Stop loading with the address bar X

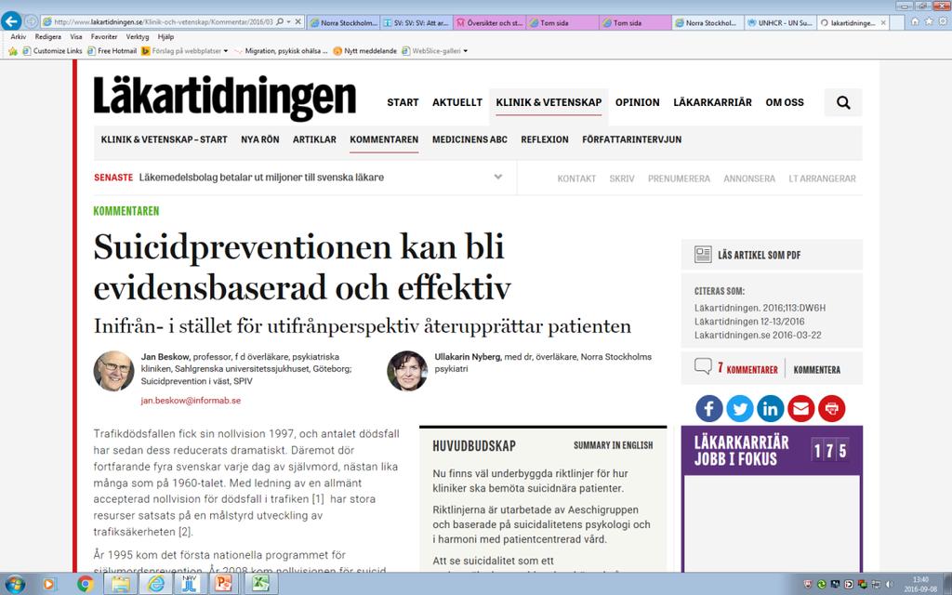coord(298,22)
